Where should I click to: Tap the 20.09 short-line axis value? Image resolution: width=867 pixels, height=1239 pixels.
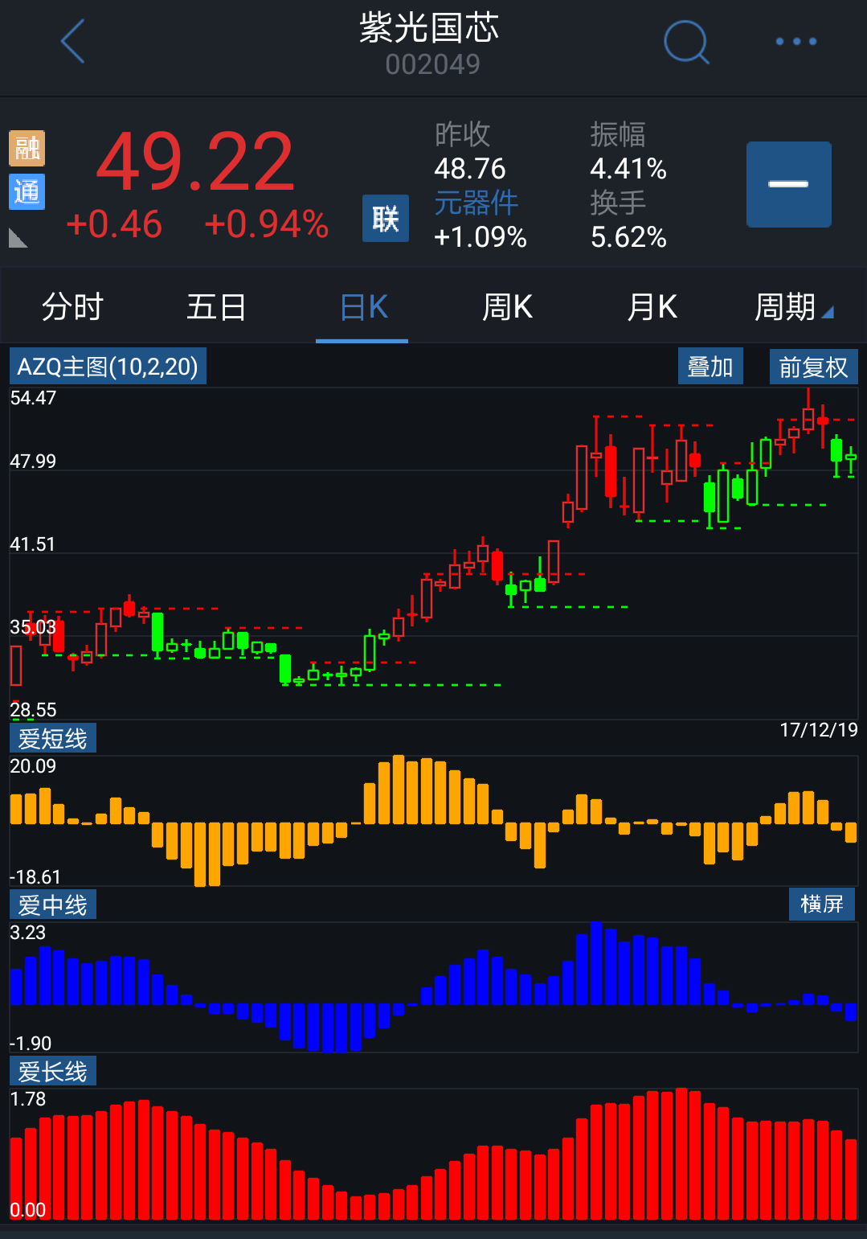[x=33, y=766]
